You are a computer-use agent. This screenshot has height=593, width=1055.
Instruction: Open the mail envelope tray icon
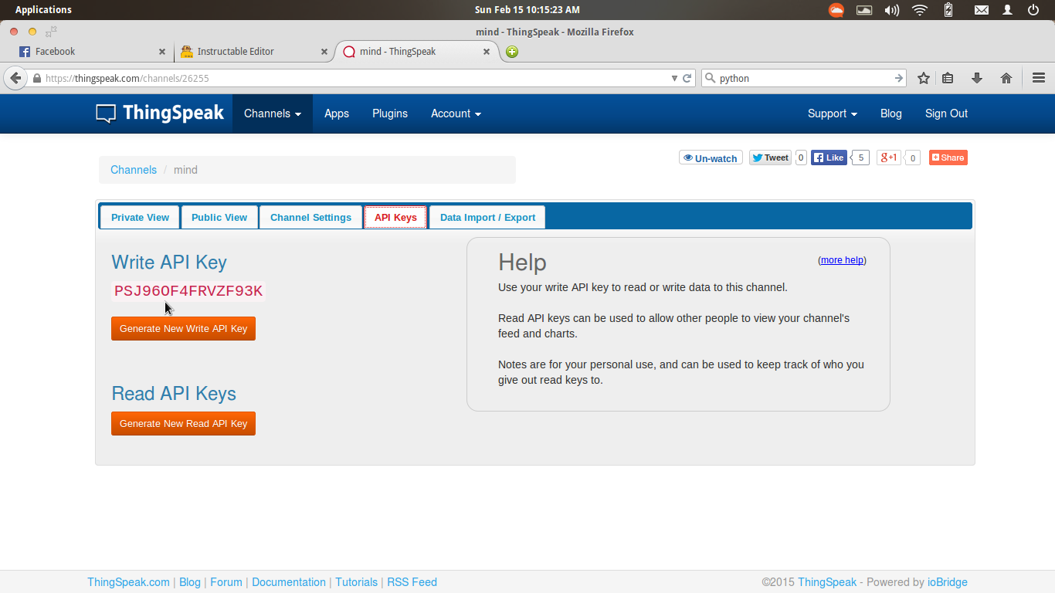click(x=982, y=10)
